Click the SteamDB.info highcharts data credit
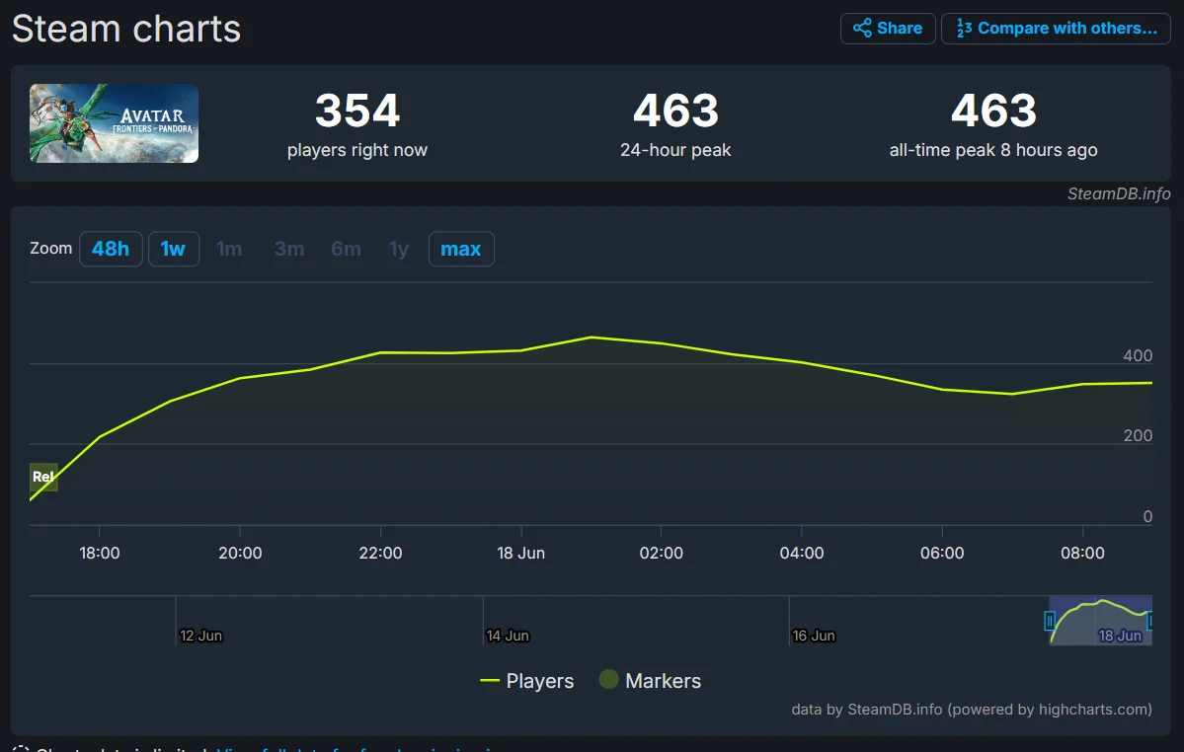This screenshot has width=1184, height=752. (972, 709)
